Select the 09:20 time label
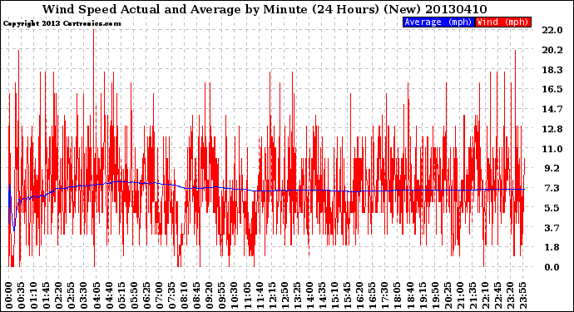 (x=210, y=295)
